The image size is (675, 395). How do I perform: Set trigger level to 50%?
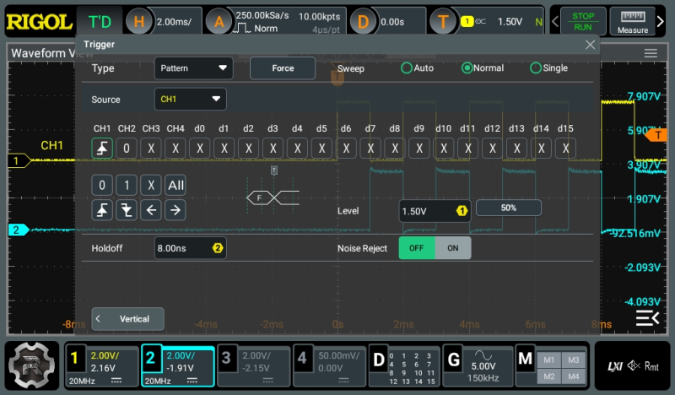pos(508,208)
